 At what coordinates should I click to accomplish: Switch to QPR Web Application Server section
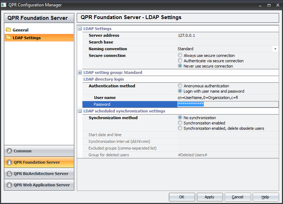click(x=39, y=185)
